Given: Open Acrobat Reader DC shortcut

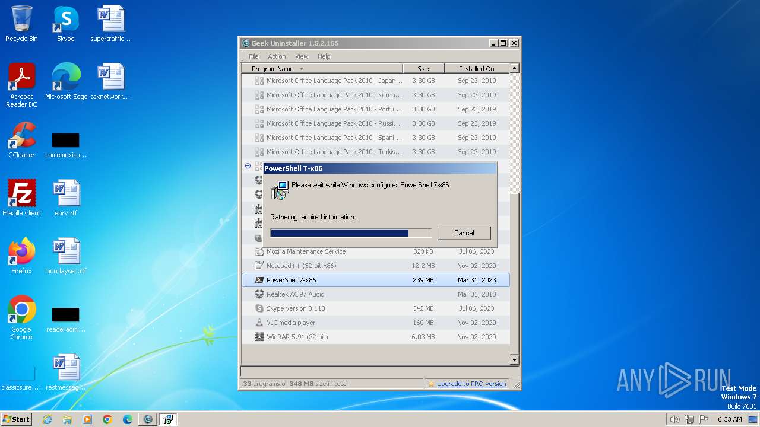Looking at the screenshot, I should coord(21,86).
